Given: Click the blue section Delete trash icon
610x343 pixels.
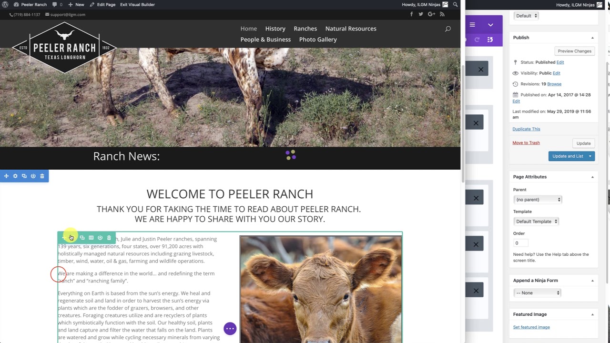Looking at the screenshot, I should click(42, 176).
